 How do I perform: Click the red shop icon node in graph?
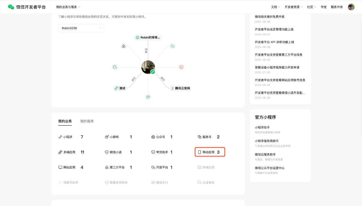tap(181, 67)
